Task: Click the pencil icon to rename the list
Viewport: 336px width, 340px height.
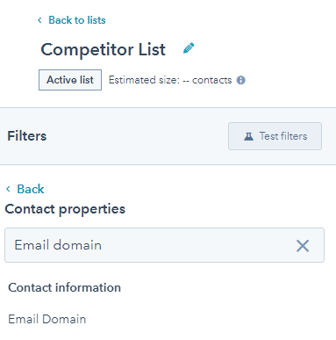Action: pyautogui.click(x=189, y=48)
